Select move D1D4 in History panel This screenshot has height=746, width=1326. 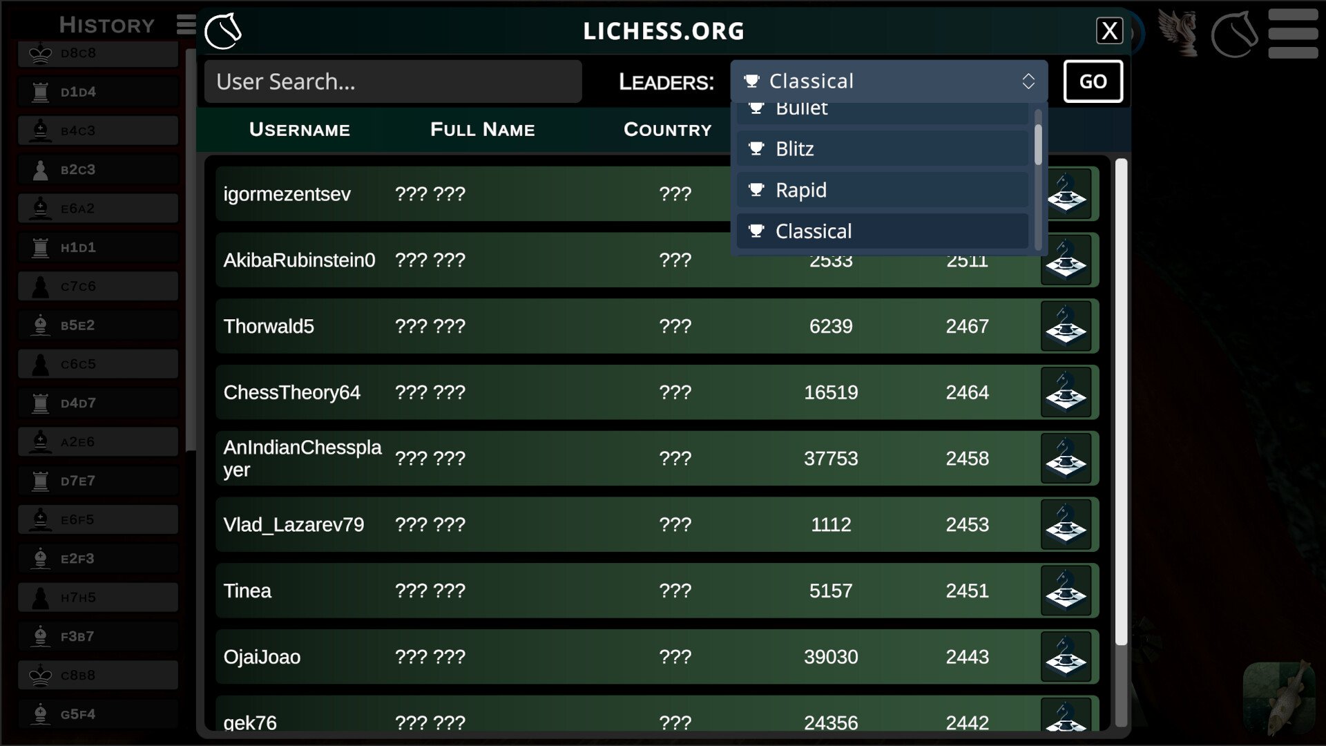pos(97,92)
